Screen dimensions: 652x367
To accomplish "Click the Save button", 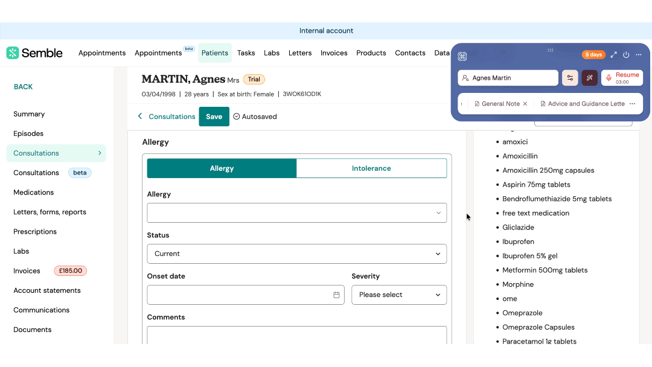I will point(214,116).
